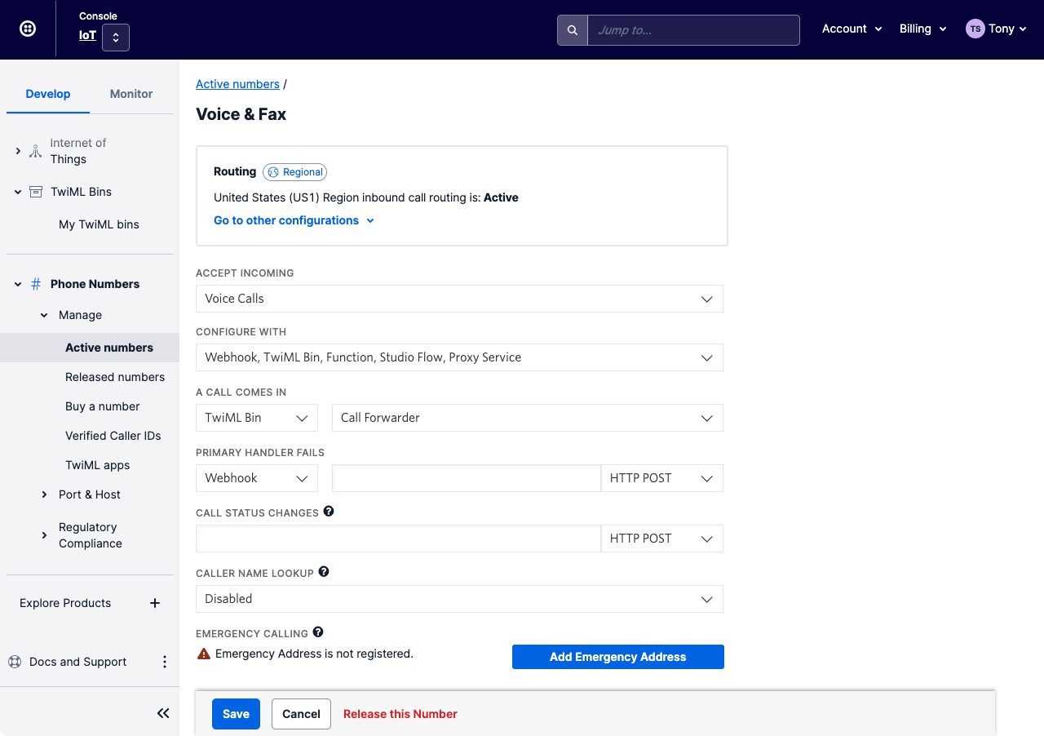This screenshot has width=1044, height=736.
Task: Click the help icon next to Call Status Changes
Action: click(x=329, y=511)
